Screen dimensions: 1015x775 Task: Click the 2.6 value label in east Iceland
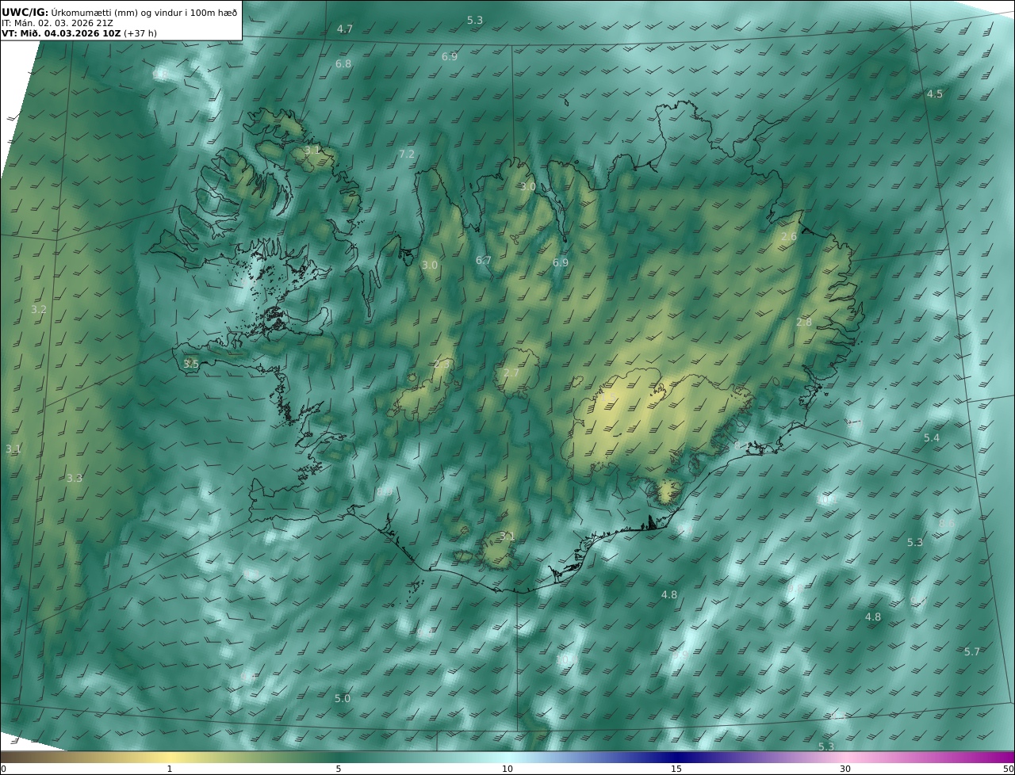point(789,237)
